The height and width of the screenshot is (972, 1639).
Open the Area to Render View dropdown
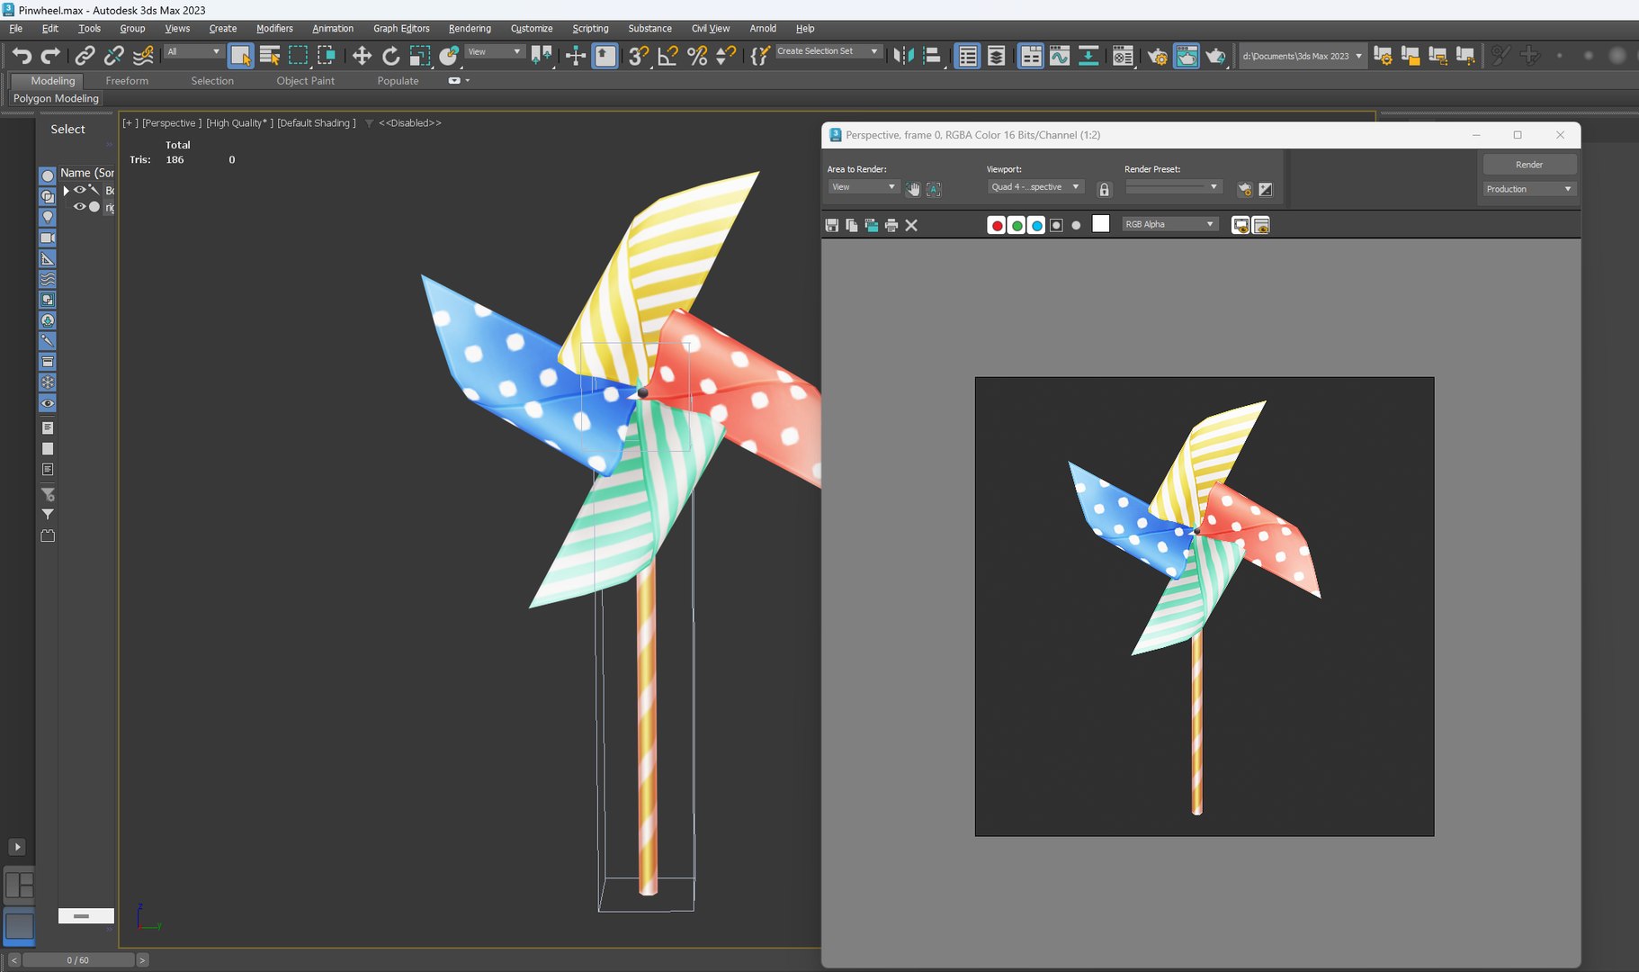(x=863, y=187)
